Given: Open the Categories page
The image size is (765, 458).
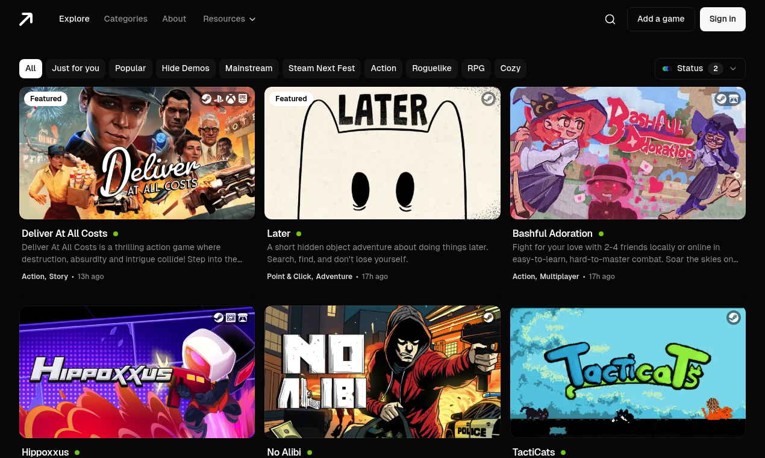Looking at the screenshot, I should point(126,19).
